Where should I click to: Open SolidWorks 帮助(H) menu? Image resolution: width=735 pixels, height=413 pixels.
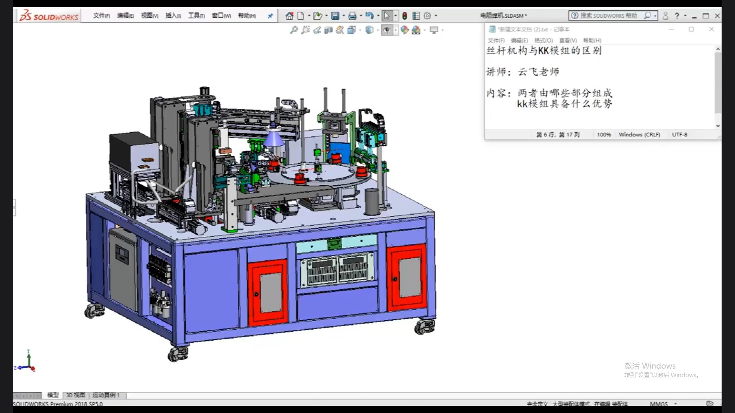pos(247,16)
